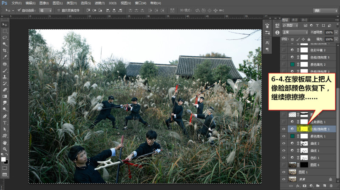This screenshot has width=340, height=190.
Task: Select the Horizontal Type tool
Action: point(5,123)
